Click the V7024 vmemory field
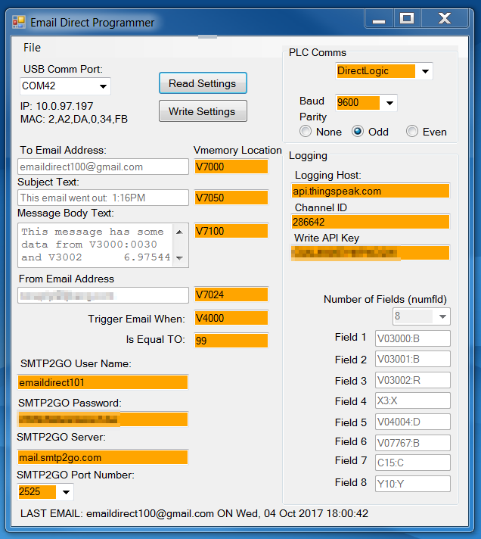481x539 pixels. 231,294
